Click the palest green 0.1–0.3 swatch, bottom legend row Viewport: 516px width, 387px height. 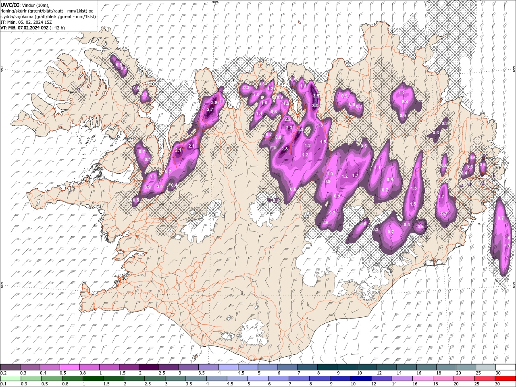coord(11,379)
